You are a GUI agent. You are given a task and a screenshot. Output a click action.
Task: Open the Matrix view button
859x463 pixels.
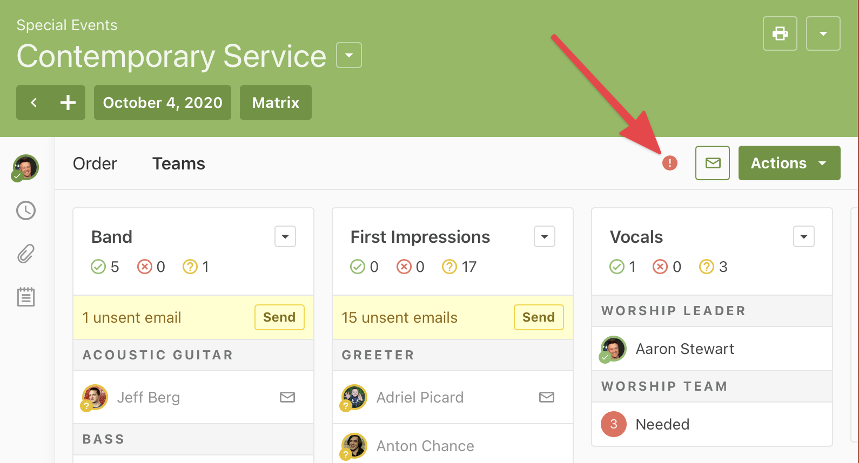click(276, 103)
